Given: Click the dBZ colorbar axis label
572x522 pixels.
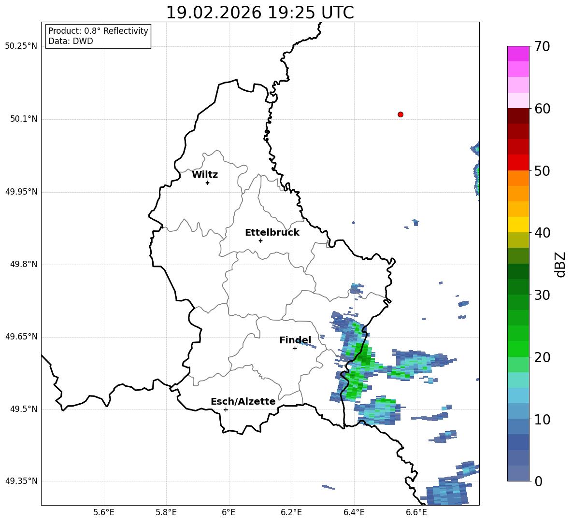Looking at the screenshot, I should [x=561, y=264].
